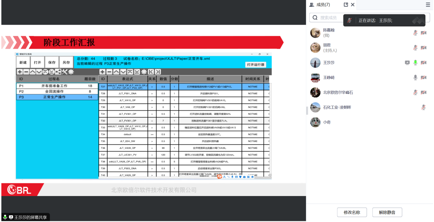The width and height of the screenshot is (434, 222).
Task: Open the hamburger menu in members panel
Action: pyautogui.click(x=428, y=5)
